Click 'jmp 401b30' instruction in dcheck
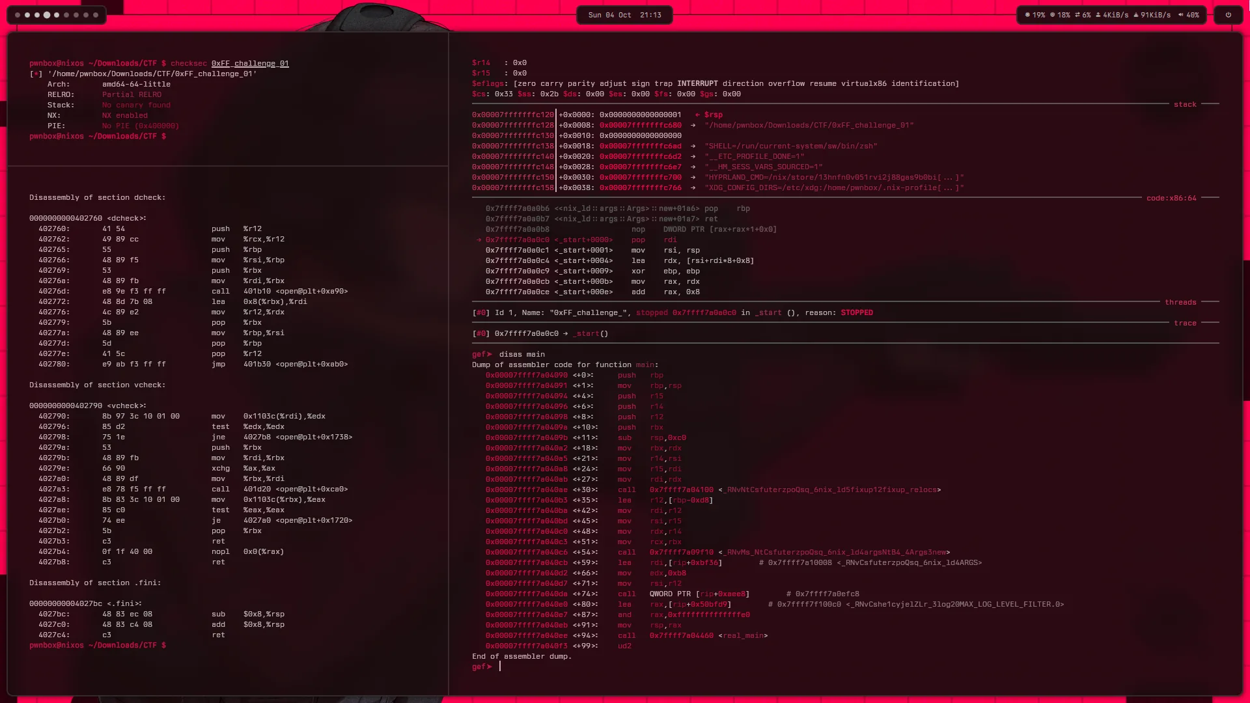 pyautogui.click(x=280, y=364)
